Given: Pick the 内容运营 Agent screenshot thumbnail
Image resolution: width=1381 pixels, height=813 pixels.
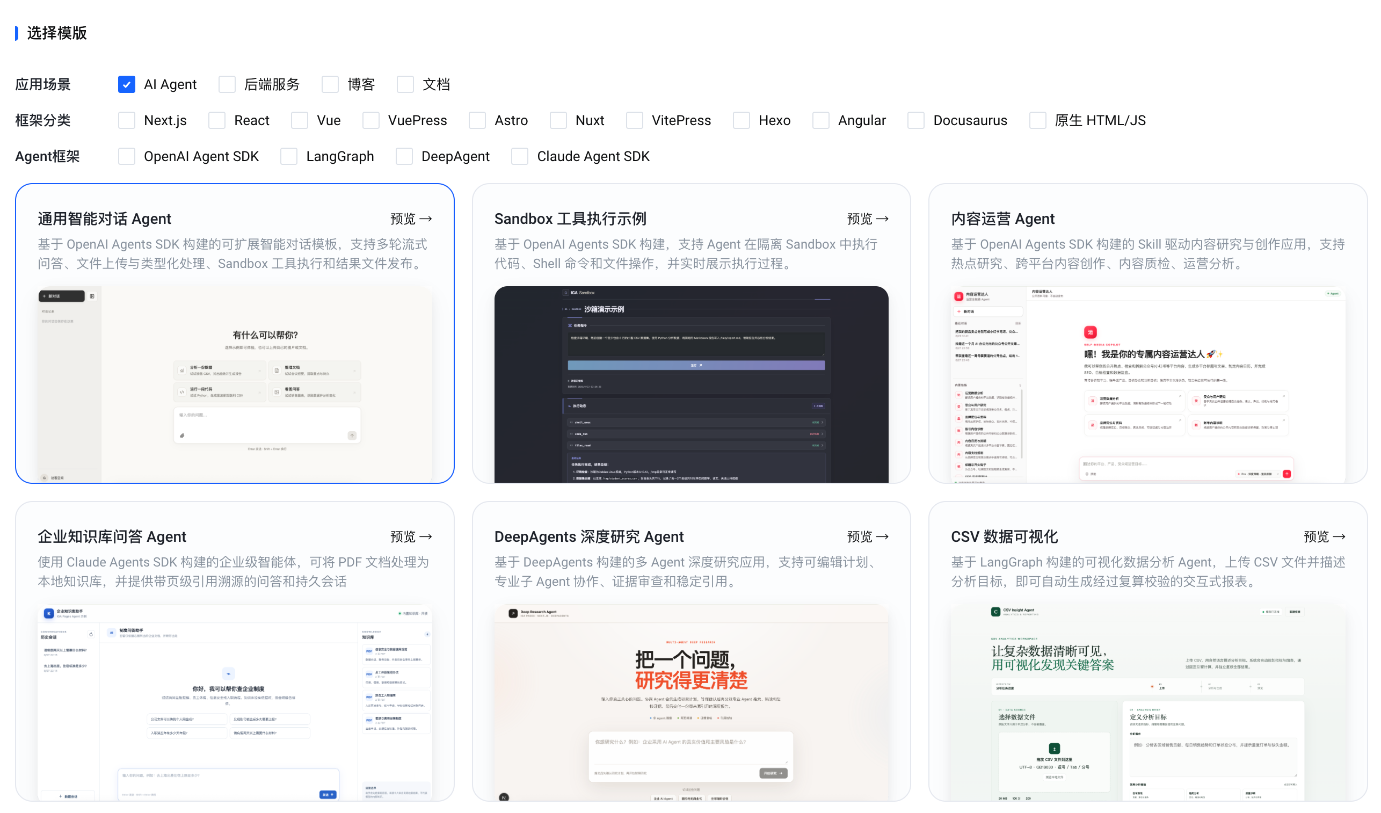Looking at the screenshot, I should click(x=1148, y=384).
